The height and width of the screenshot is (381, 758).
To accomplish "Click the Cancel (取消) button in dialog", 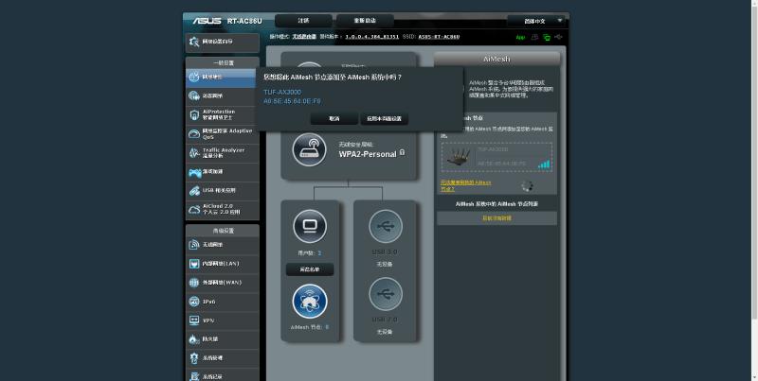I will (334, 118).
